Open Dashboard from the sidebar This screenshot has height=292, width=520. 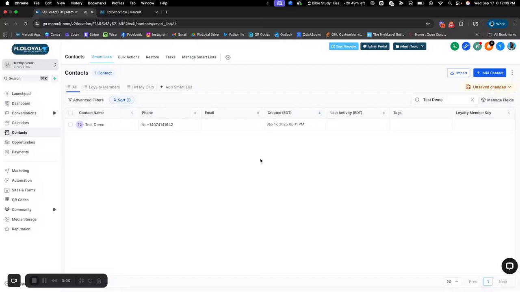pos(21,103)
